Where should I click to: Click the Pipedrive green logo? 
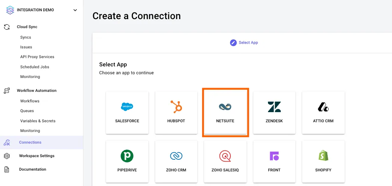[x=127, y=156]
